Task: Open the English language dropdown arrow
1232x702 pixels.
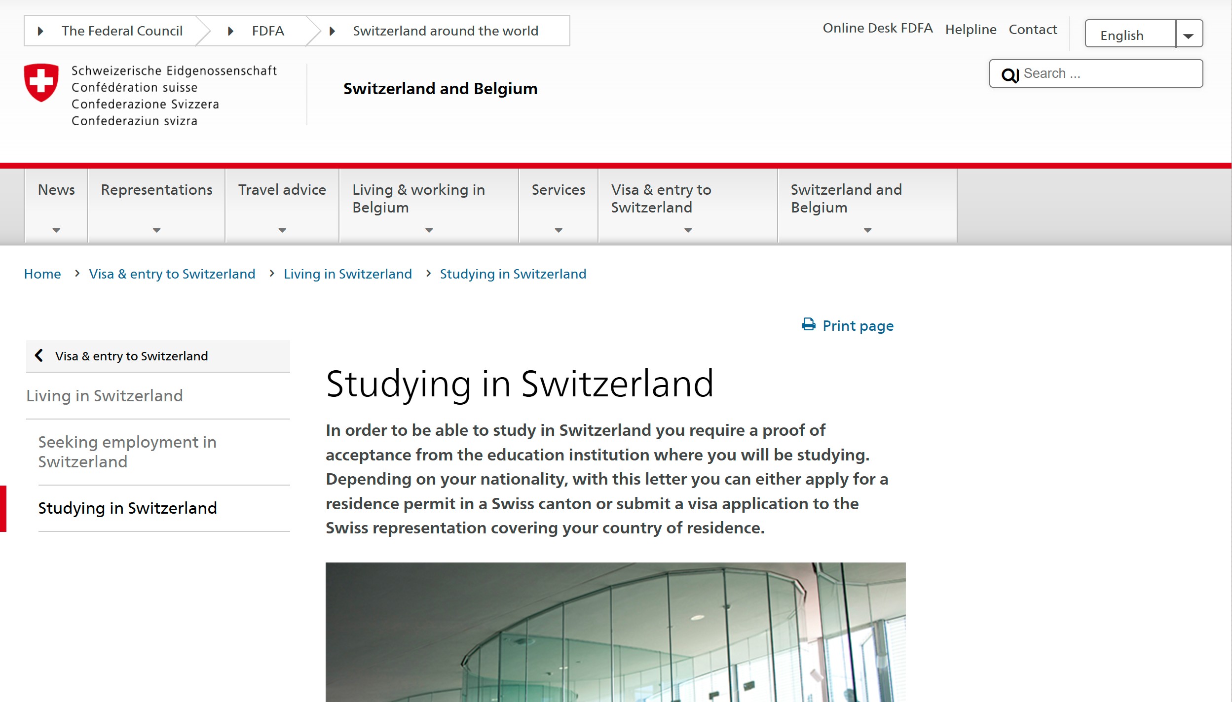Action: pyautogui.click(x=1188, y=35)
